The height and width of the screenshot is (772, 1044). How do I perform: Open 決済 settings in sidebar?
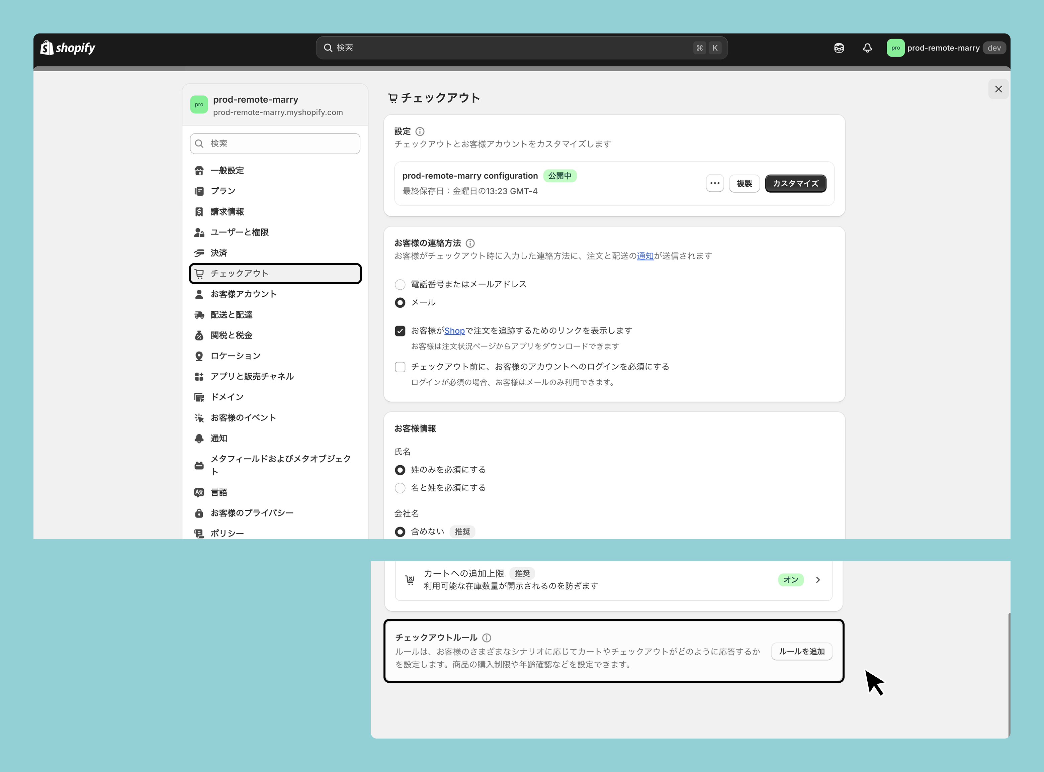(x=219, y=253)
